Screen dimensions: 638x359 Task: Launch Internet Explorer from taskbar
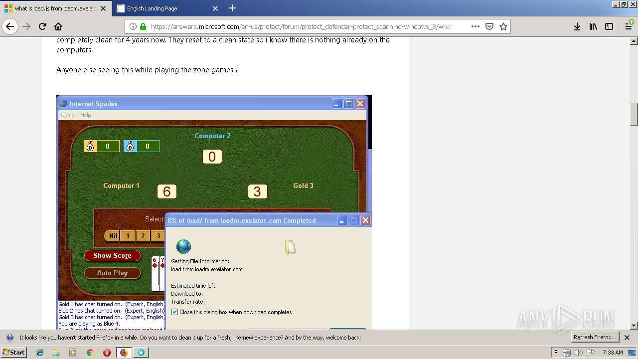pos(40,353)
